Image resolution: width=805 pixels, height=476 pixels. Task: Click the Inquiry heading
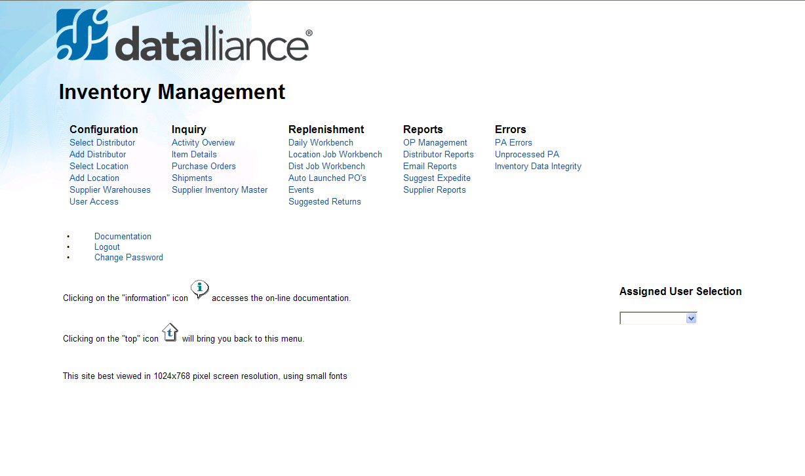pos(189,129)
